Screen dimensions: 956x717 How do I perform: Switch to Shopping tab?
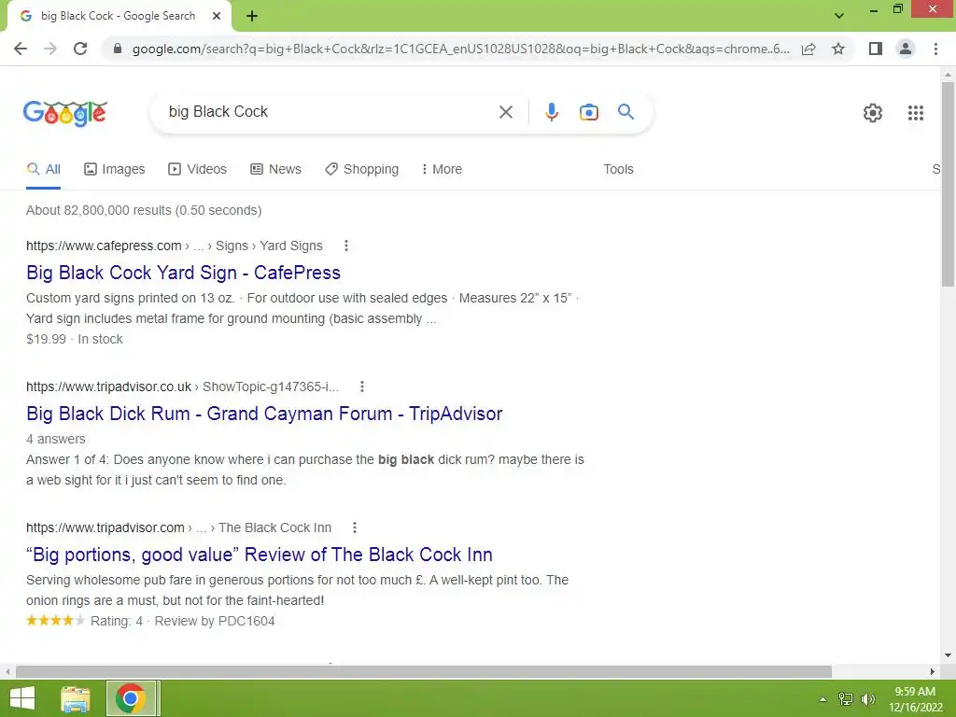361,170
